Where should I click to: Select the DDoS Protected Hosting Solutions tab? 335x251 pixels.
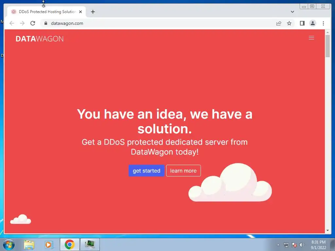pyautogui.click(x=46, y=12)
